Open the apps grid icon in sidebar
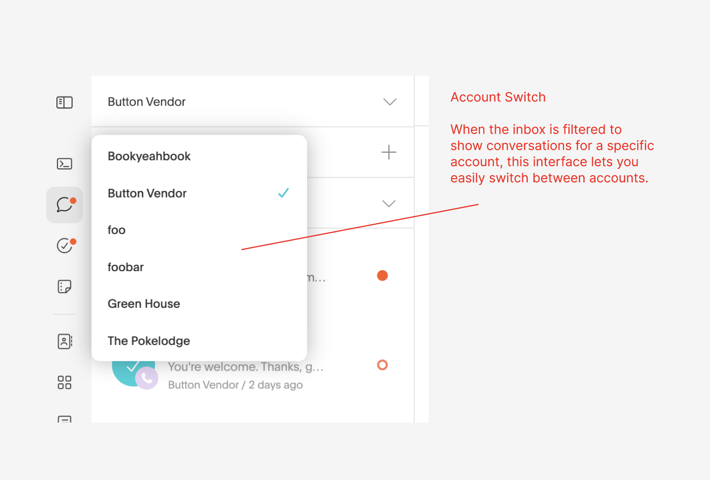Viewport: 710px width, 480px height. pos(64,383)
